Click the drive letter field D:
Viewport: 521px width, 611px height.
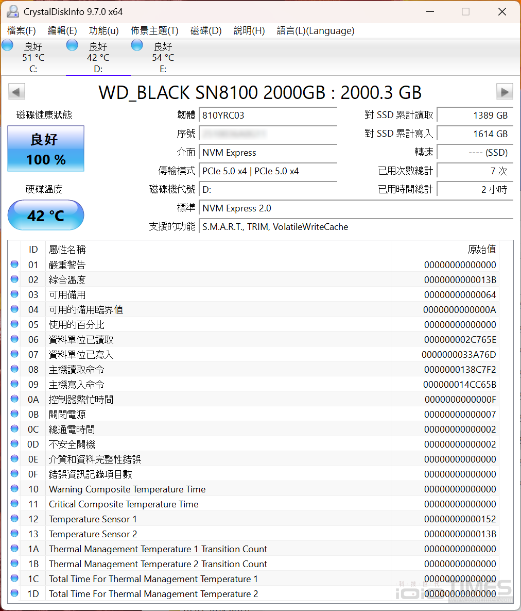point(268,190)
